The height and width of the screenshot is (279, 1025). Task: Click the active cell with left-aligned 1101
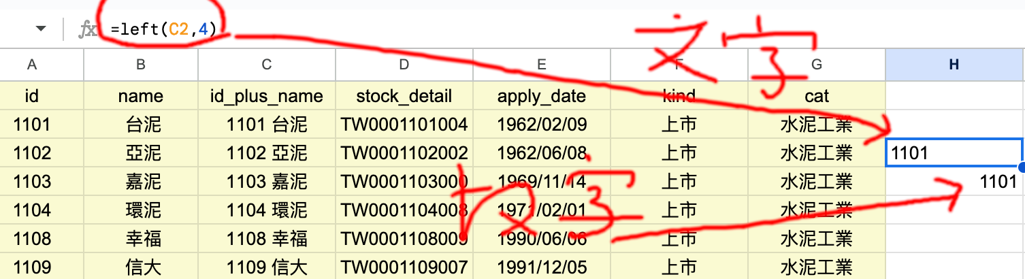pyautogui.click(x=954, y=153)
